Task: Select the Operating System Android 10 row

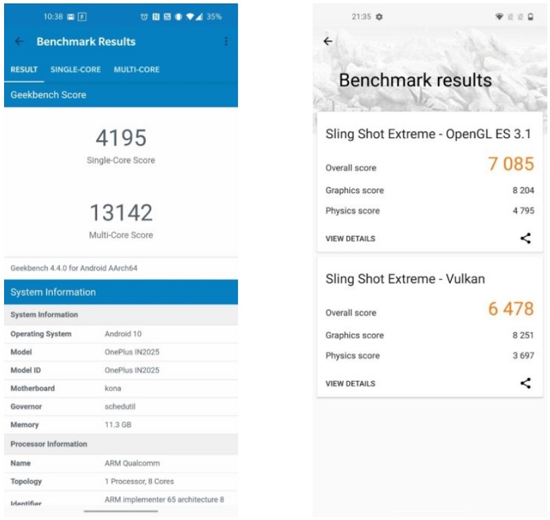Action: [121, 334]
